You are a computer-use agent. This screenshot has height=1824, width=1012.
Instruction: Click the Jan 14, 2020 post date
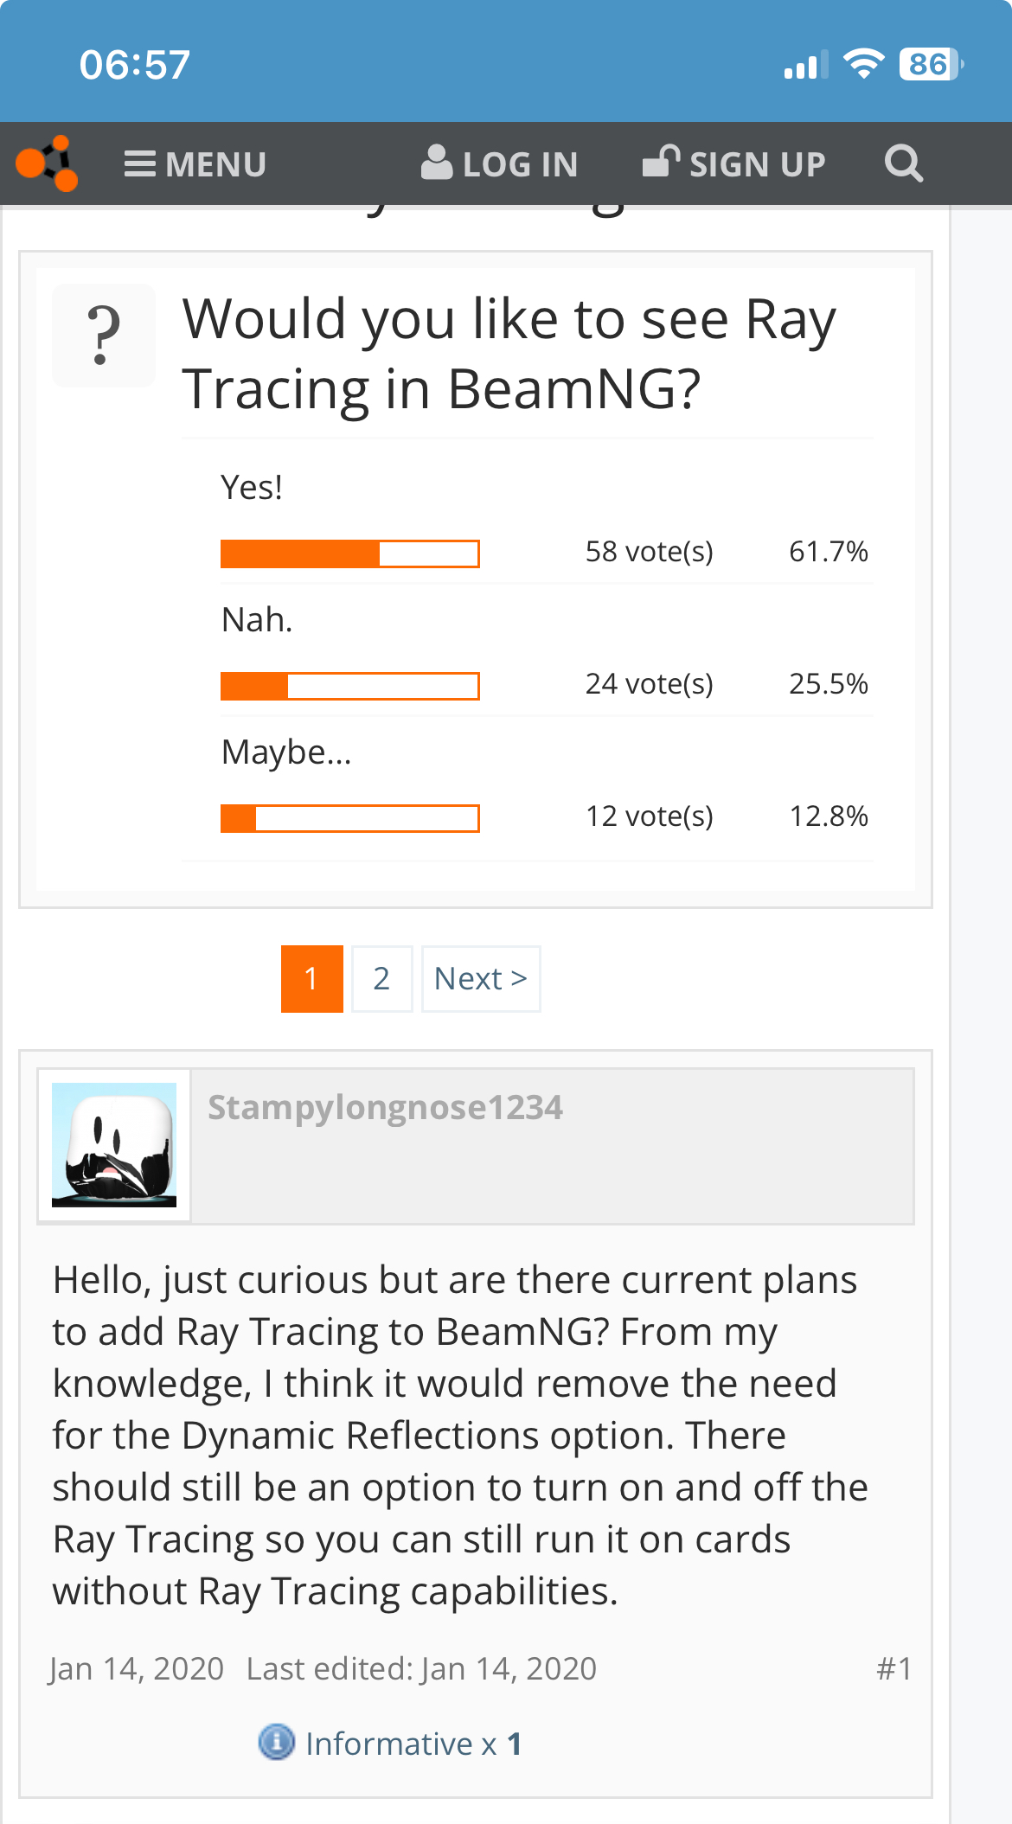[x=137, y=1668]
